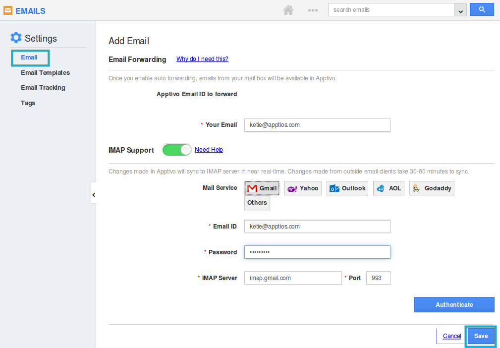
Task: Pick Outlook as mail service
Action: [x=347, y=188]
